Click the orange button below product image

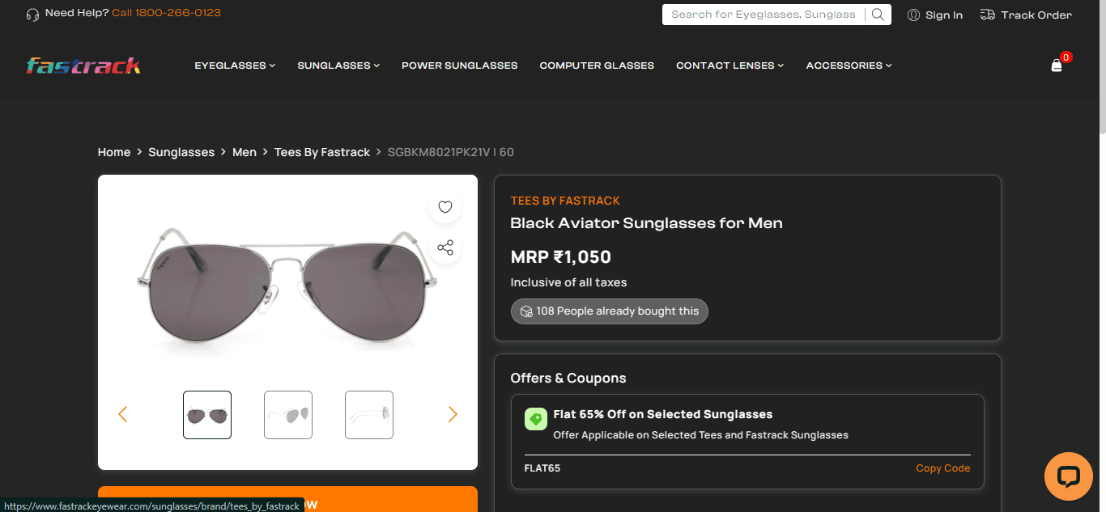[287, 499]
